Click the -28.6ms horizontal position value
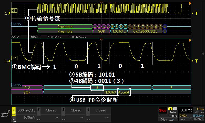The width and height of the screenshot is (205, 123). pyautogui.click(x=199, y=112)
